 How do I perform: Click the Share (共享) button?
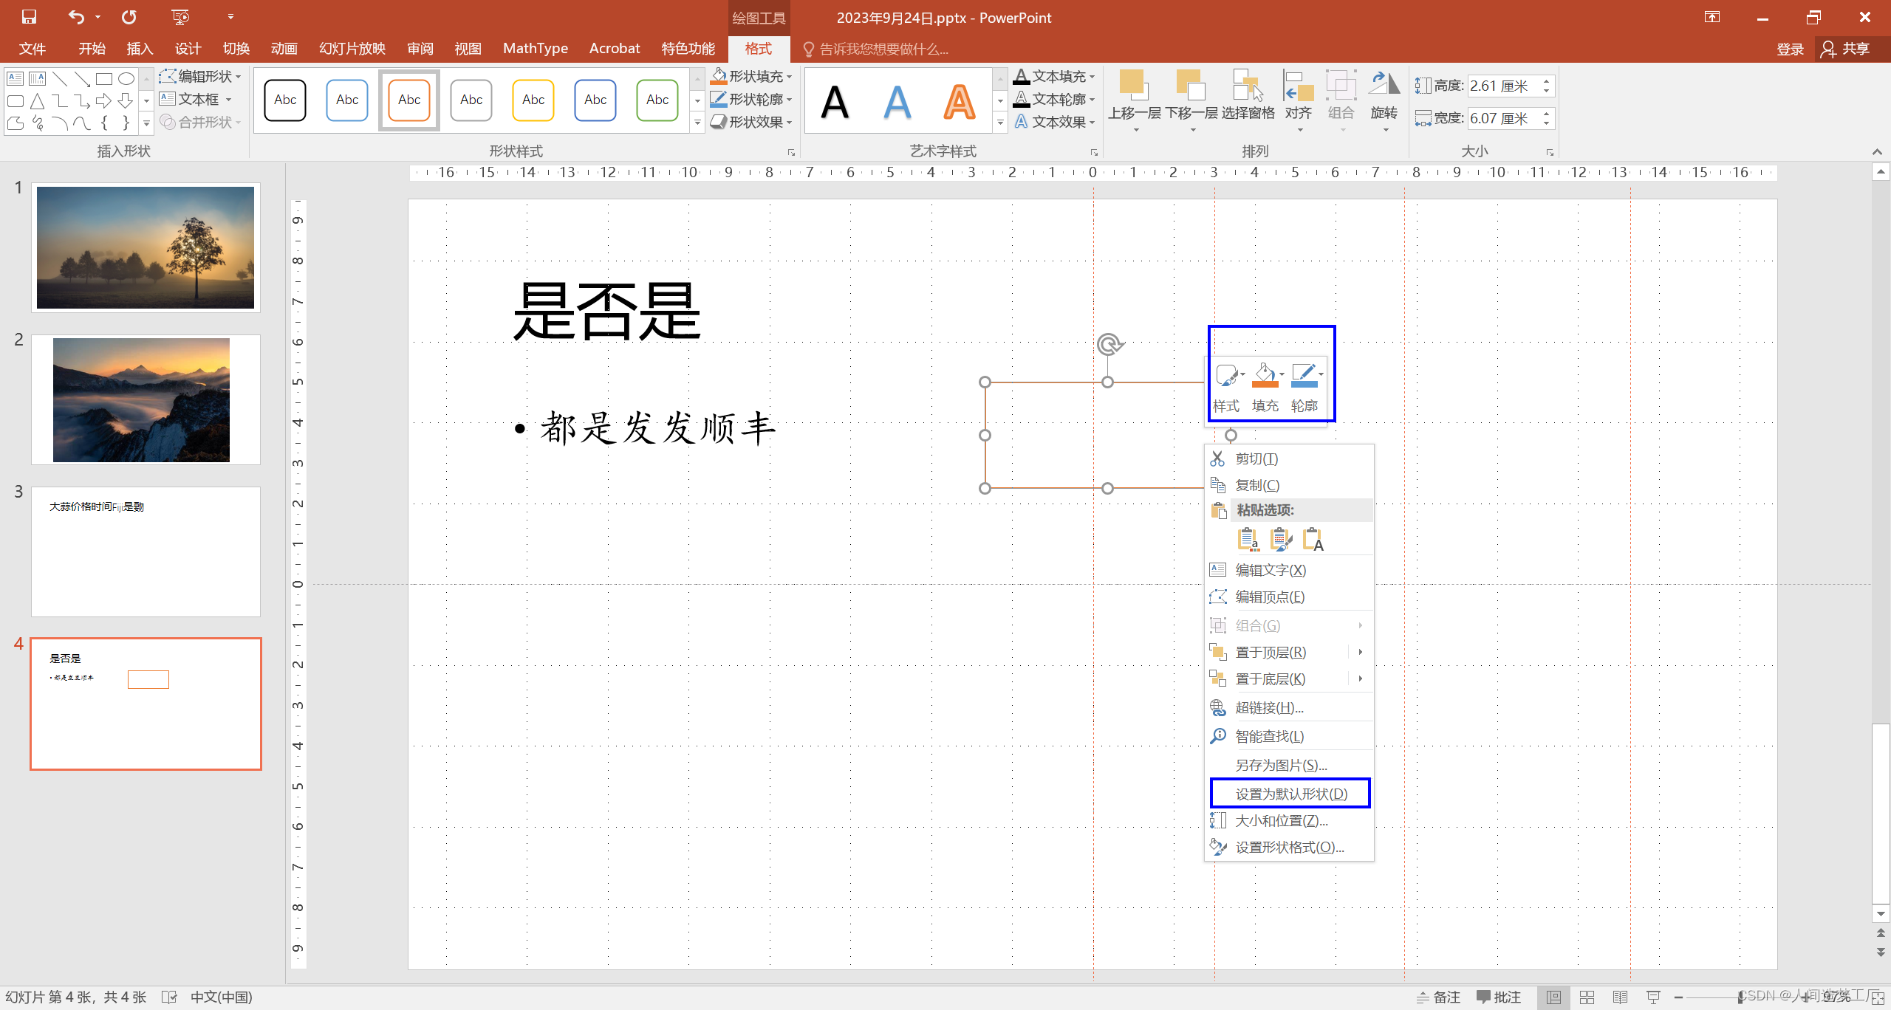pos(1847,49)
